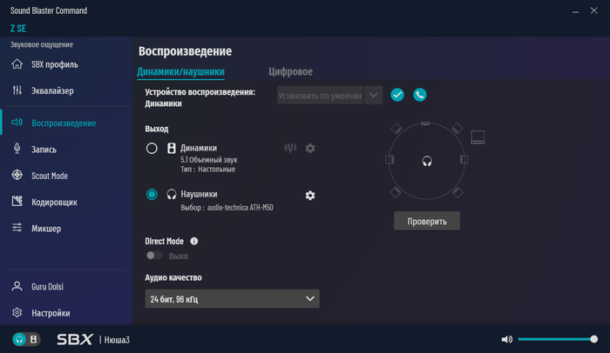The height and width of the screenshot is (353, 610).
Task: Minimize the Sound Blaster Command window
Action: pyautogui.click(x=575, y=11)
